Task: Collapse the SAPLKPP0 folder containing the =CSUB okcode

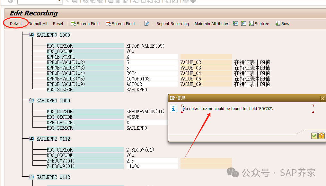Action: [x=31, y=100]
